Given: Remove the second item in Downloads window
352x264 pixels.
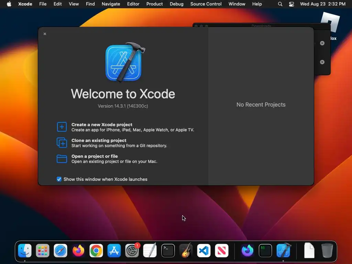Looking at the screenshot, I should click(x=322, y=62).
